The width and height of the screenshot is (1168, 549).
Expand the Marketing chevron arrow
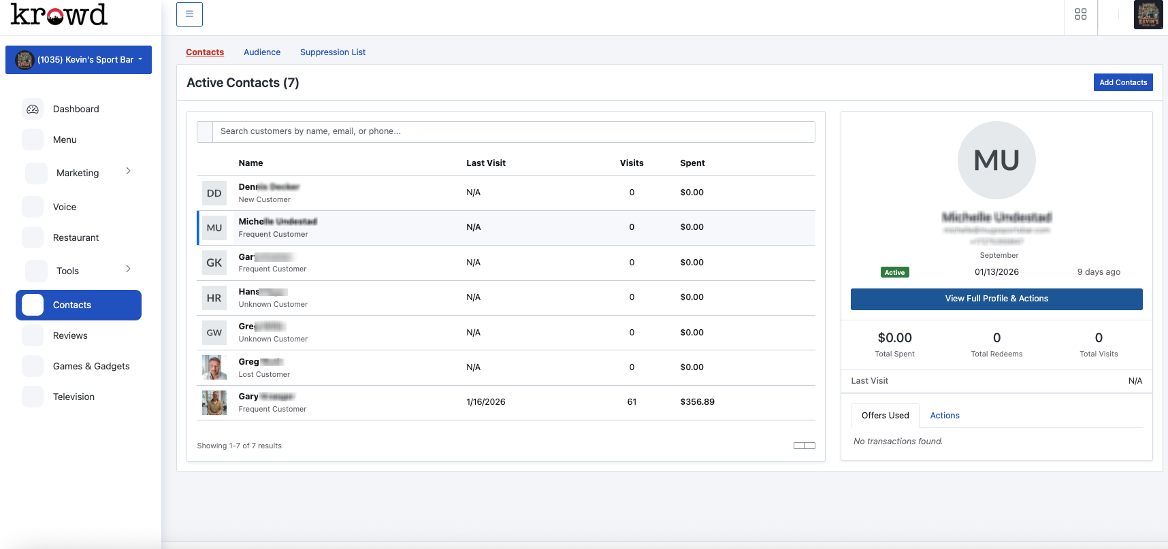point(128,171)
